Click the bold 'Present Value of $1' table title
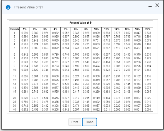This screenshot has width=164, height=131. [81, 23]
